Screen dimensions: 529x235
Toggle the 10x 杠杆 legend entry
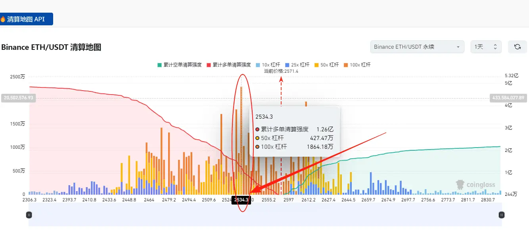pos(268,64)
